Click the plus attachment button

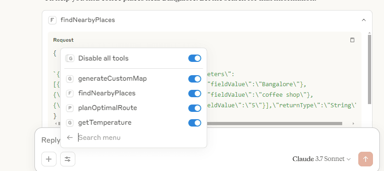[x=49, y=159]
